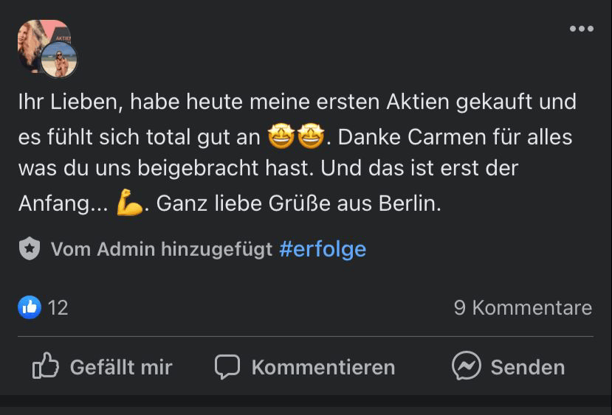The width and height of the screenshot is (612, 415).
Task: Open the author's small round profile picture
Action: (59, 60)
